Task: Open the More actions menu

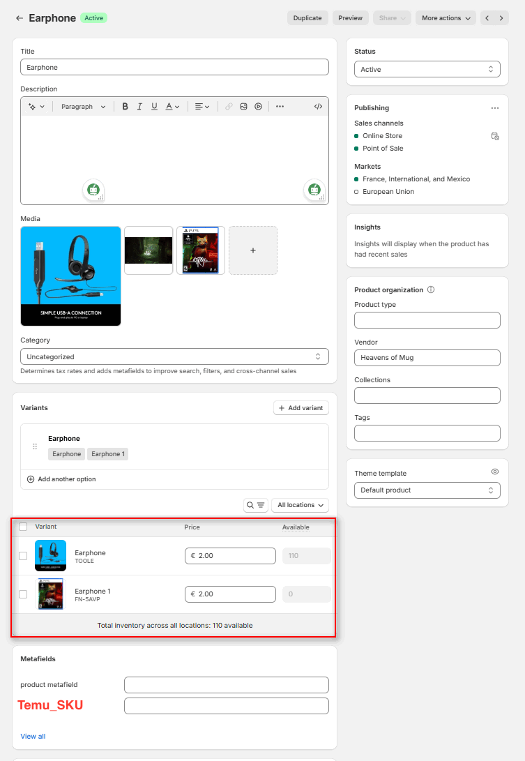Action: (446, 18)
